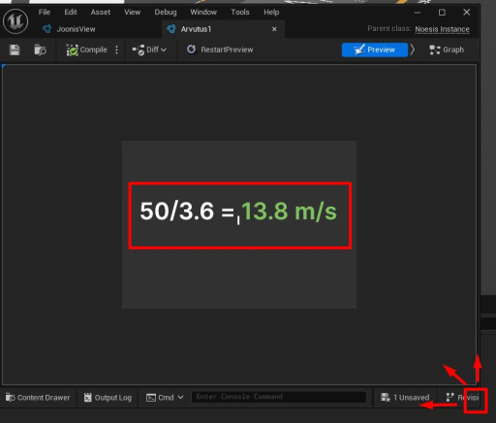Click RestartPreview button

tap(220, 49)
